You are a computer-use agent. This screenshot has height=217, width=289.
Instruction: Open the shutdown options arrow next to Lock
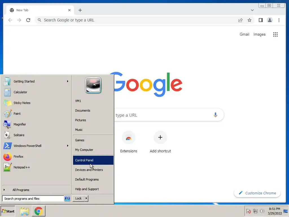coord(86,198)
